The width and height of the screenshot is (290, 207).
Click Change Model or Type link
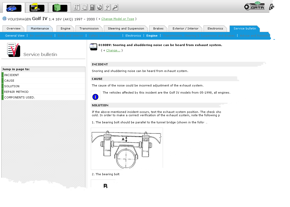118,19
